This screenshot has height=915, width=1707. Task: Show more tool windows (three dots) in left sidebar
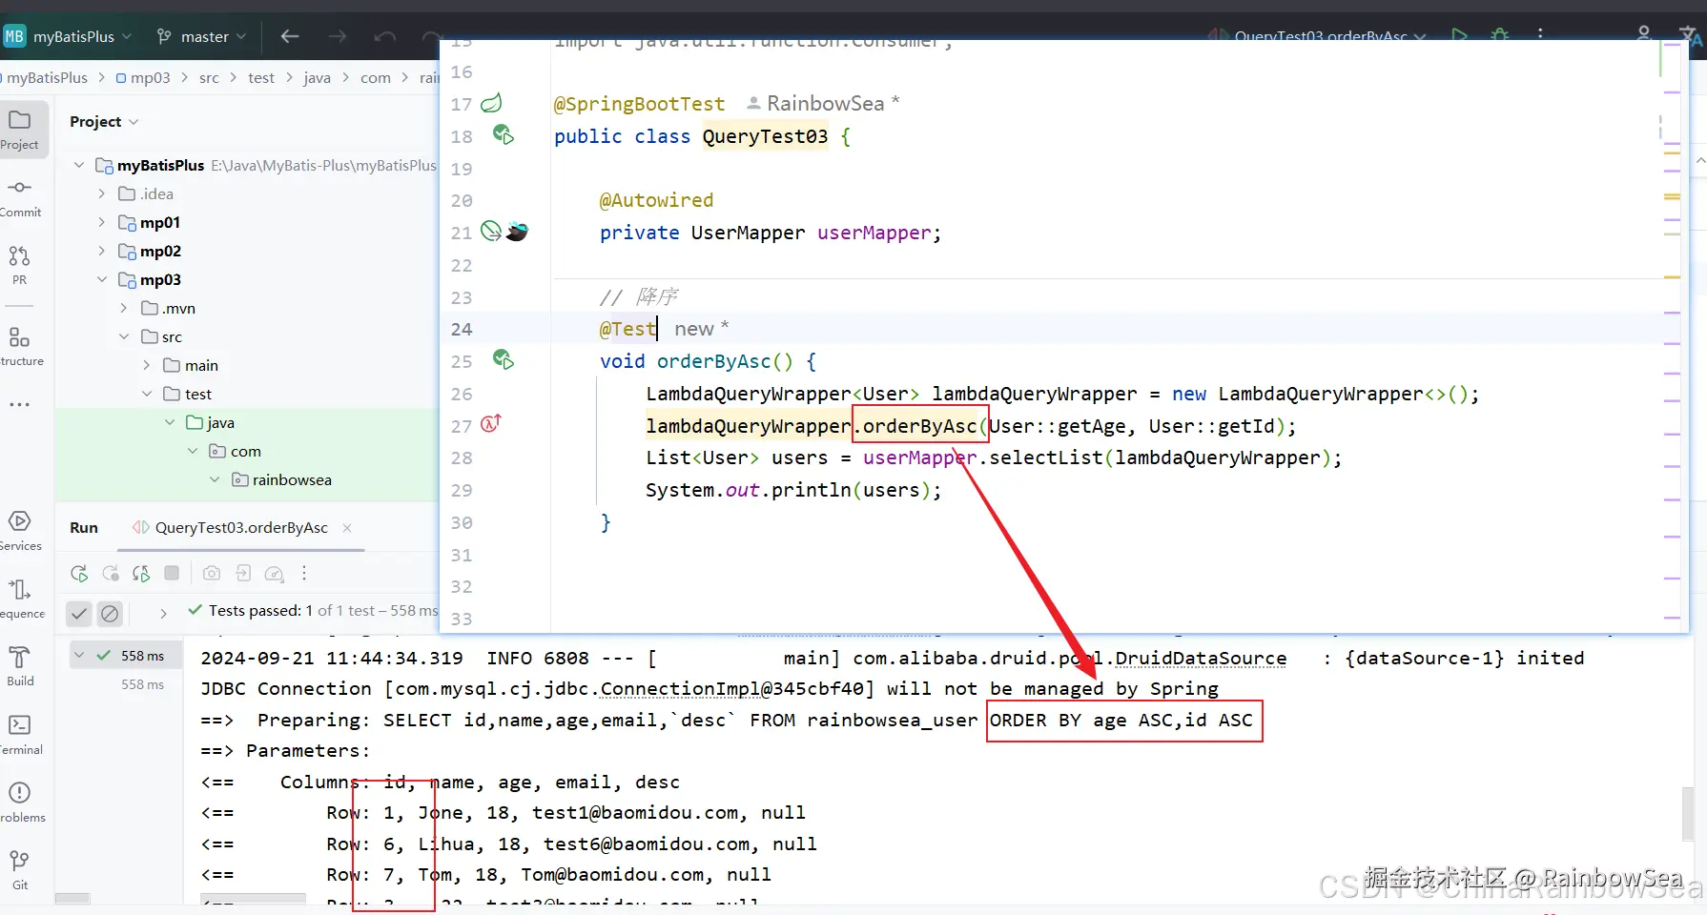tap(20, 404)
